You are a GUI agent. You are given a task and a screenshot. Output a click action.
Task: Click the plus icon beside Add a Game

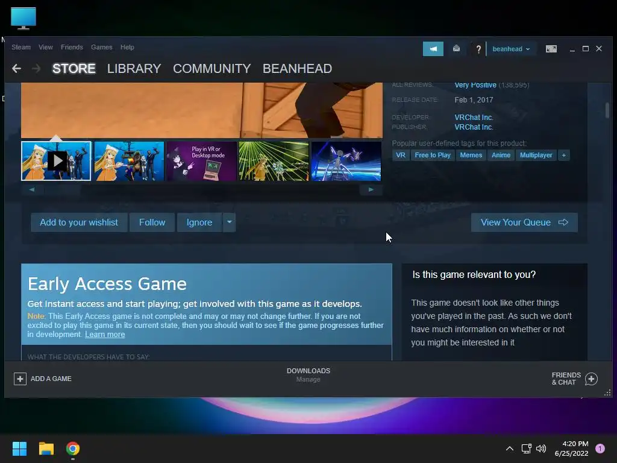coord(20,379)
